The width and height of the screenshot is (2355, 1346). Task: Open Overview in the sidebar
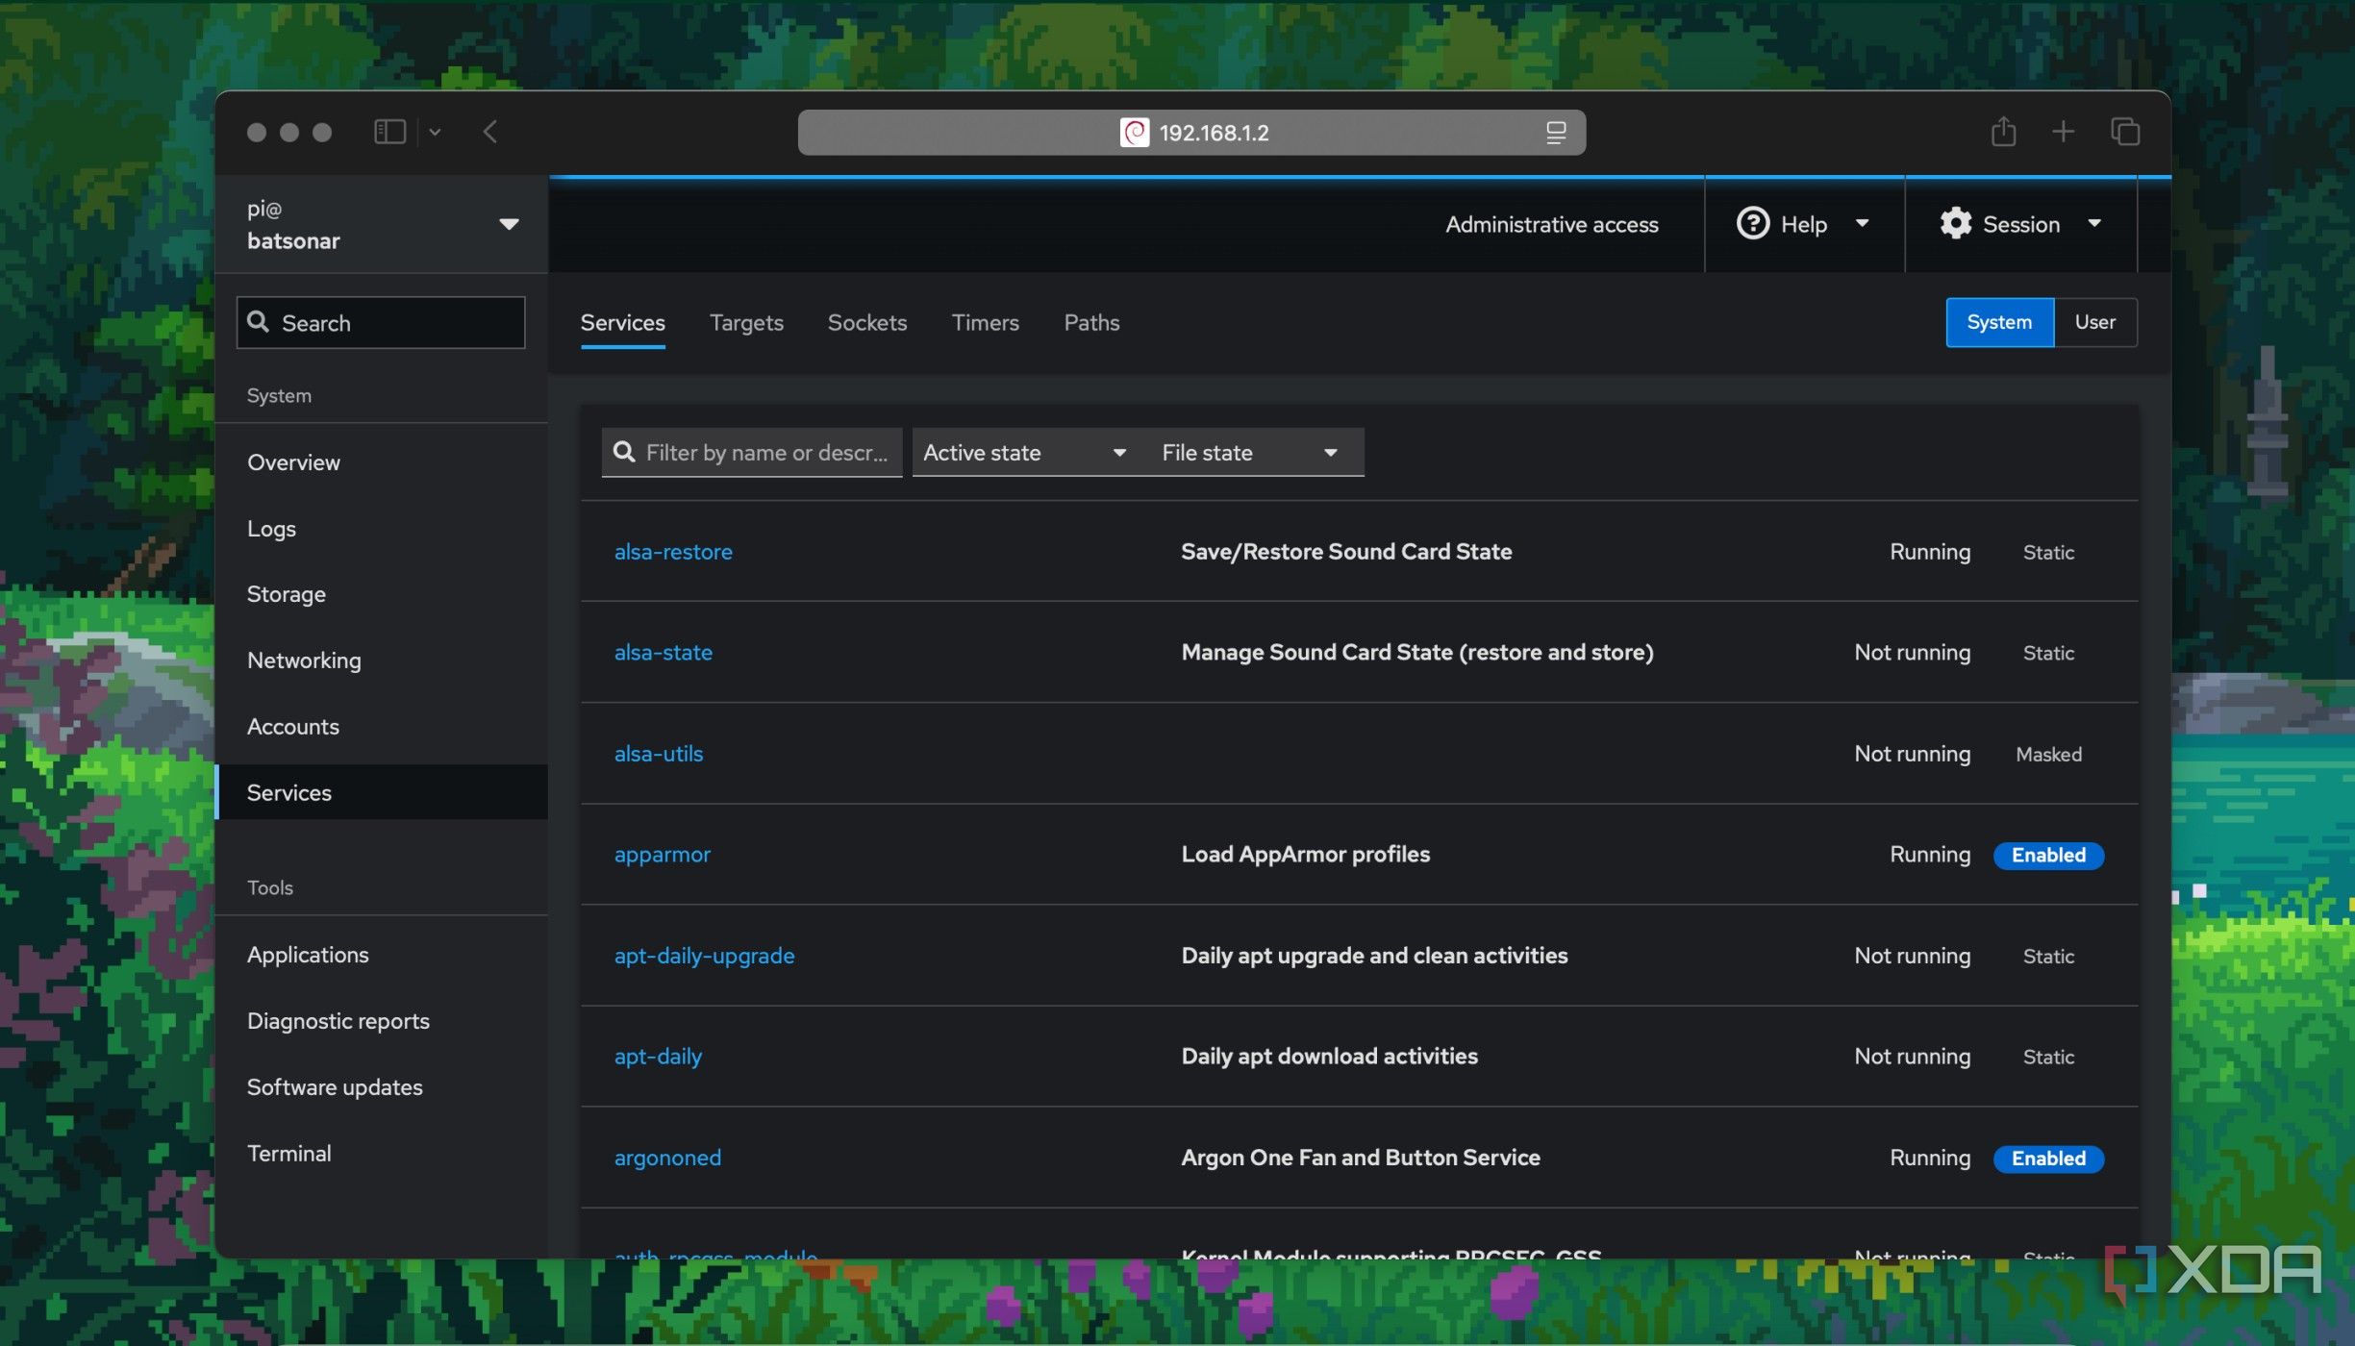coord(381,462)
